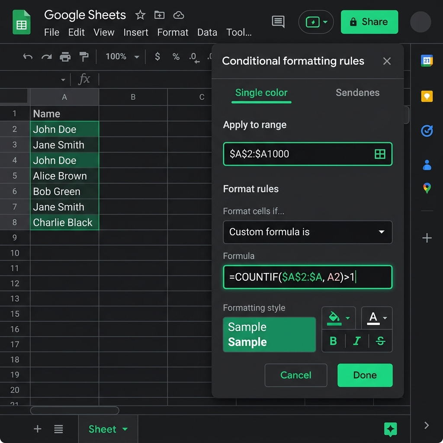Click the Done button
This screenshot has width=443, height=443.
(365, 375)
